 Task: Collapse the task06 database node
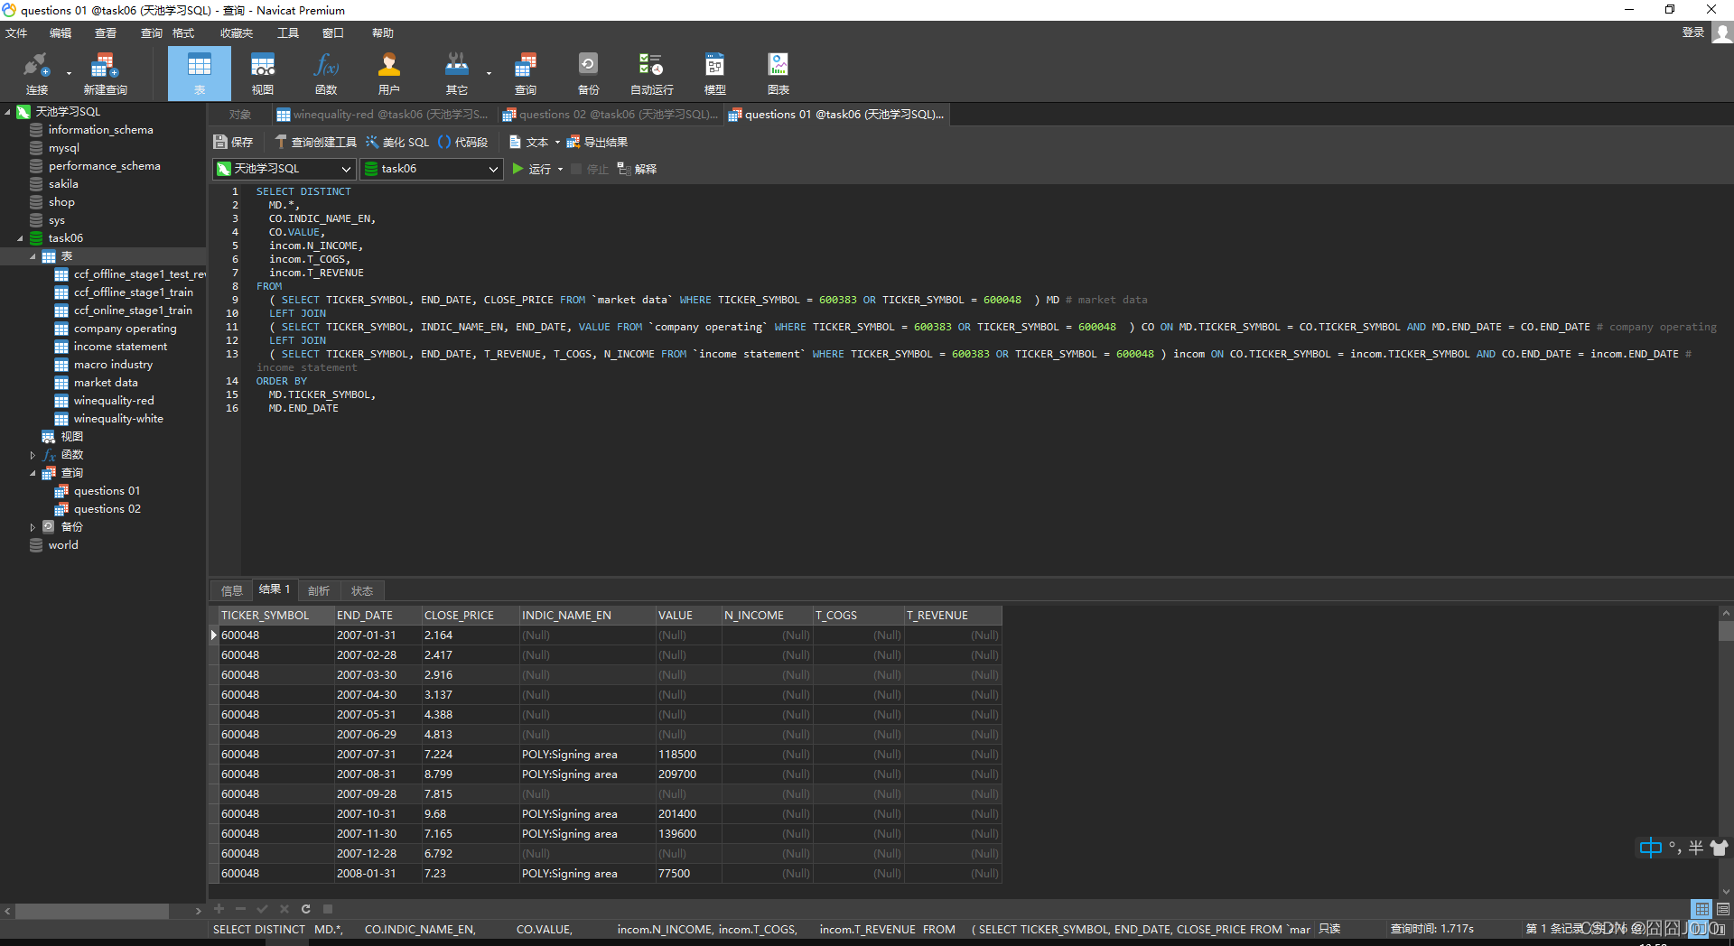[20, 238]
